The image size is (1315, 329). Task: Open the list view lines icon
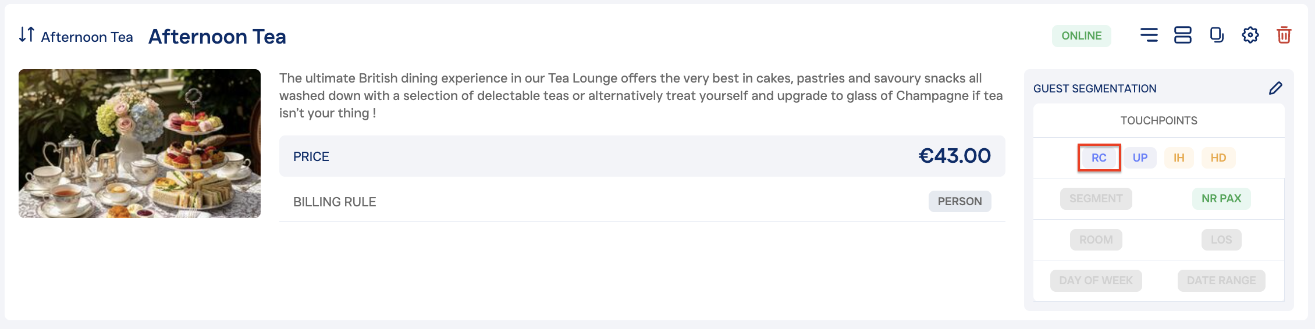(1149, 35)
